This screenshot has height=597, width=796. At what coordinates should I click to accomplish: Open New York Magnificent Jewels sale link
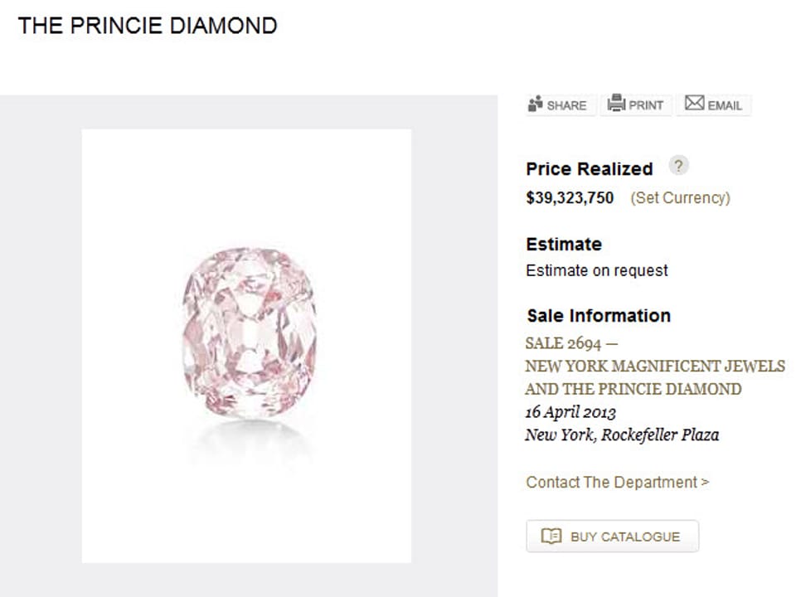click(654, 366)
